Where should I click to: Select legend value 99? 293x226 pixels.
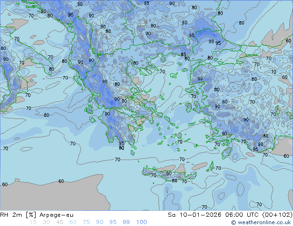click(x=126, y=222)
